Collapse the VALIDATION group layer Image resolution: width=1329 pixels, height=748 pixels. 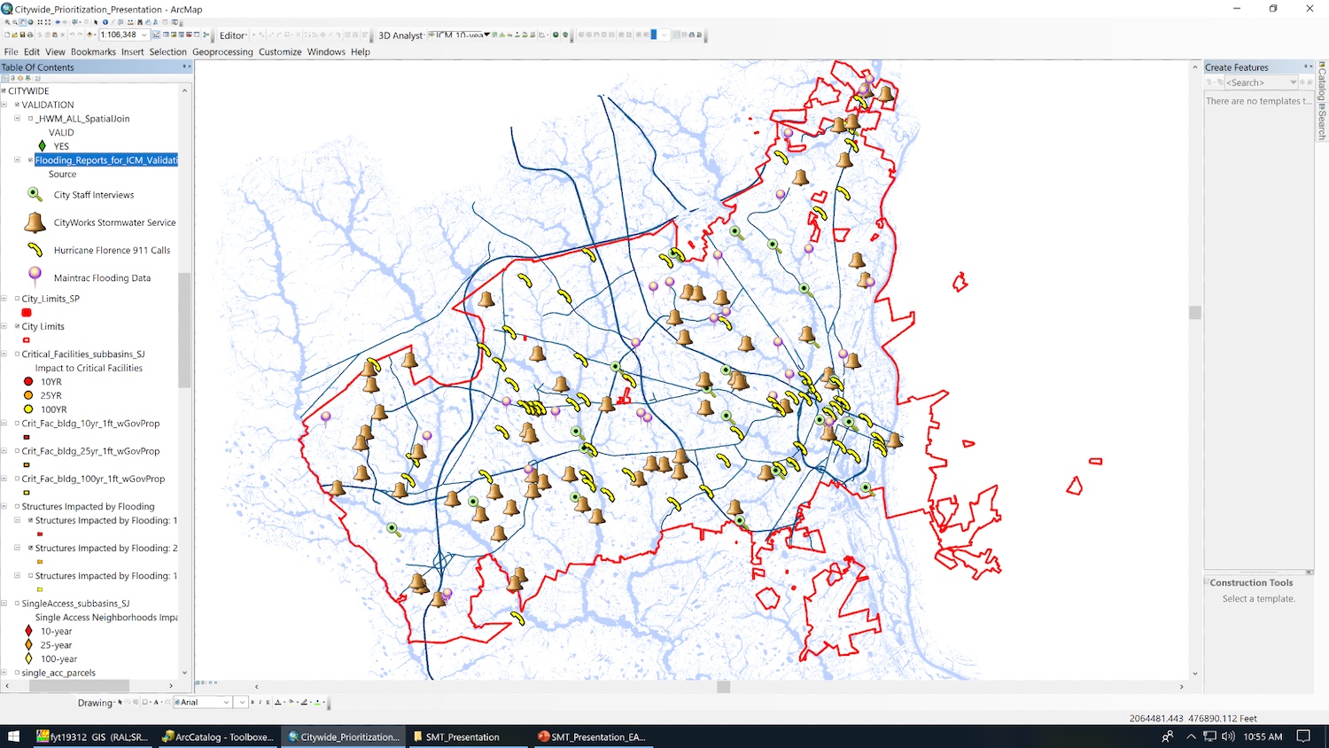[x=4, y=105]
